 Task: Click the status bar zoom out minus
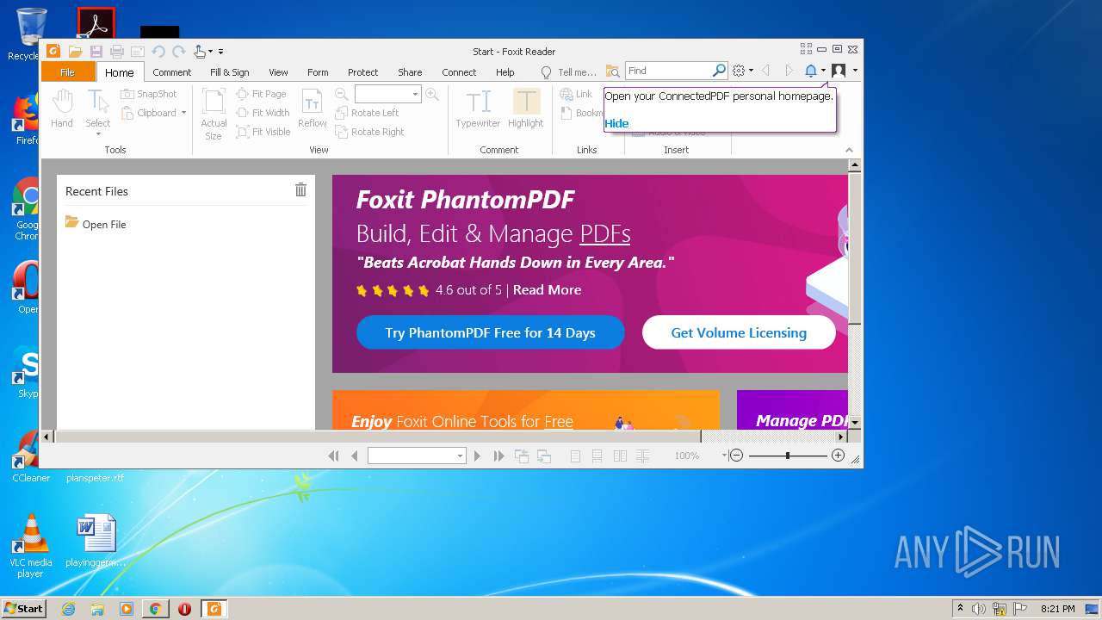click(x=736, y=456)
